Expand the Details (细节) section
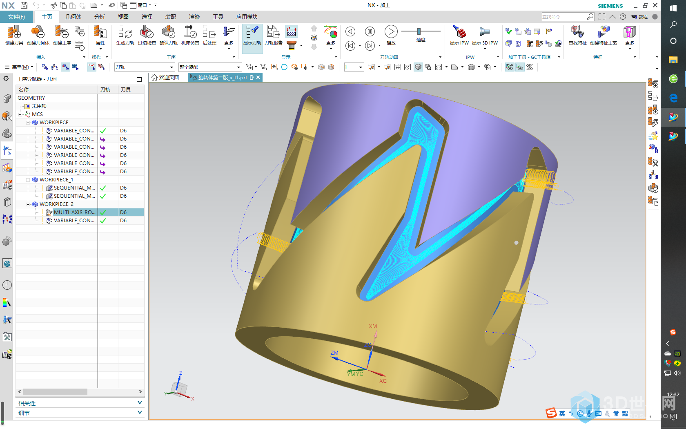The image size is (686, 429). (x=80, y=413)
